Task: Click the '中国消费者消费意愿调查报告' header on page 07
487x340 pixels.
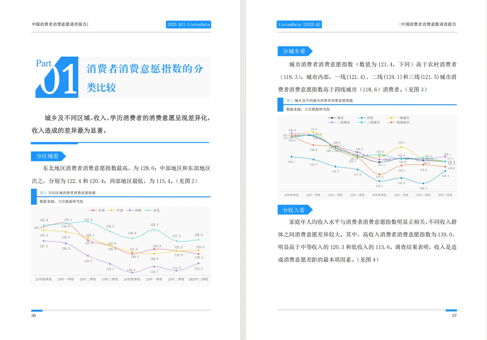Action: [429, 24]
